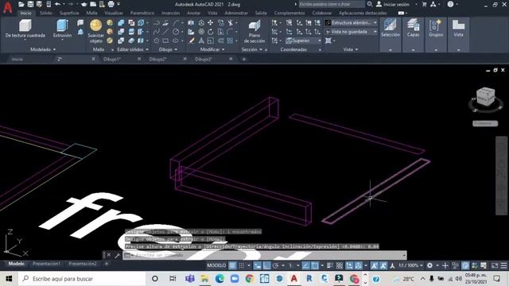The image size is (509, 286).
Task: Select the De textura cuadrada box tool
Action: [x=25, y=25]
